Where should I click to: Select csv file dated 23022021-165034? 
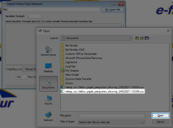pyautogui.click(x=103, y=87)
